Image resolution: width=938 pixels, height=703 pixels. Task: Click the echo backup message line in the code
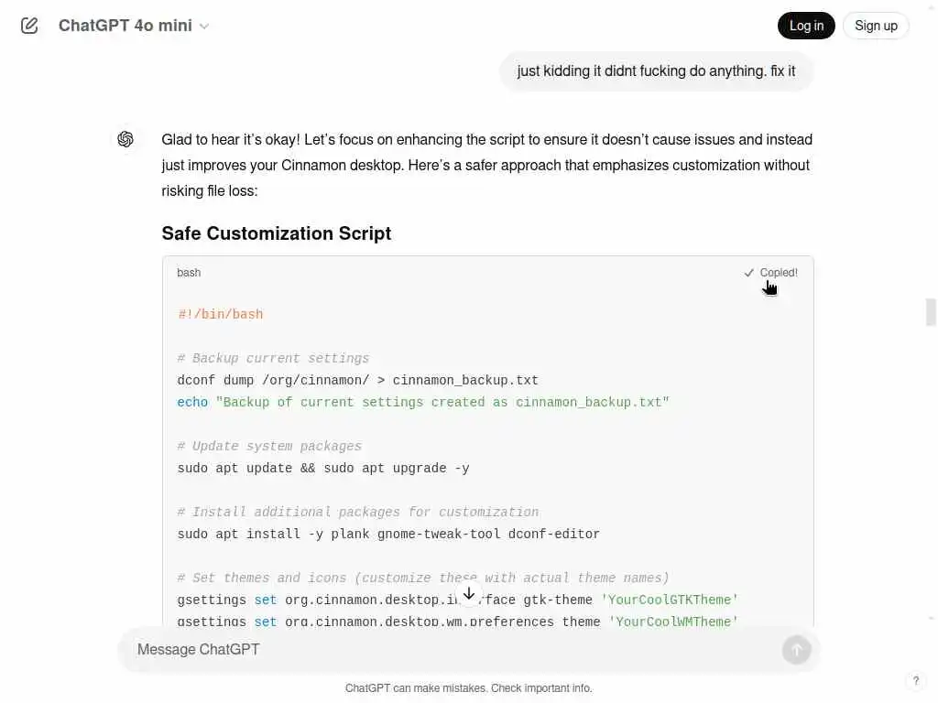point(423,403)
